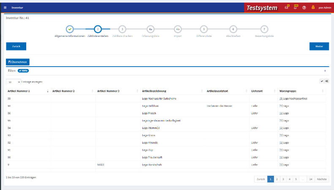Open the help question mark icon
The width and height of the screenshot is (334, 190).
point(304,8)
